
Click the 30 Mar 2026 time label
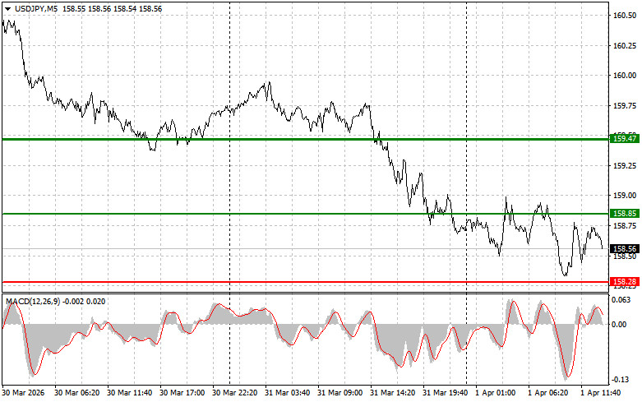(x=25, y=394)
